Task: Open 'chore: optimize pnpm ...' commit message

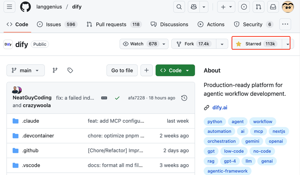Action: click(x=116, y=136)
